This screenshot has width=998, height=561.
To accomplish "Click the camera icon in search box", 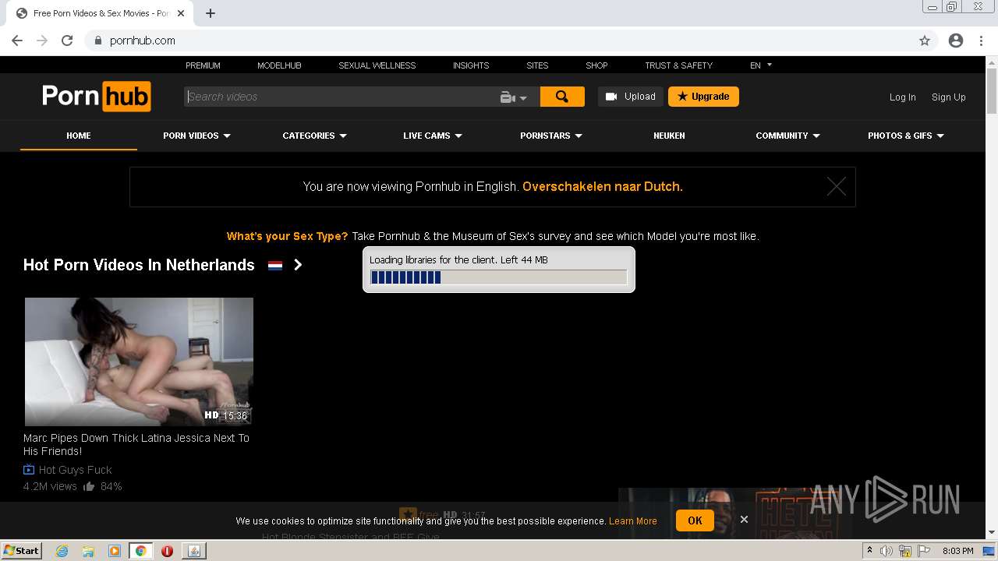I will click(508, 97).
